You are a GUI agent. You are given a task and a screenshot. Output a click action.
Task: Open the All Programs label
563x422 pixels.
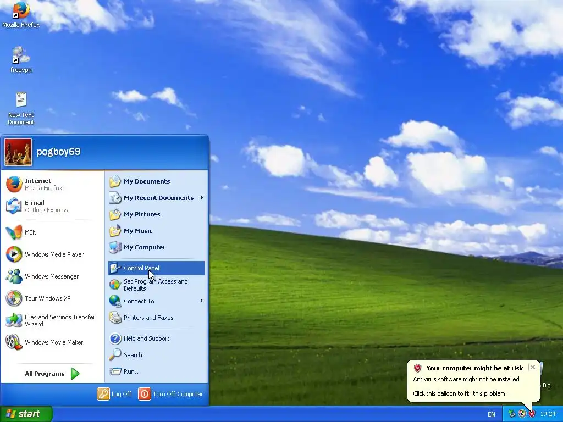45,374
